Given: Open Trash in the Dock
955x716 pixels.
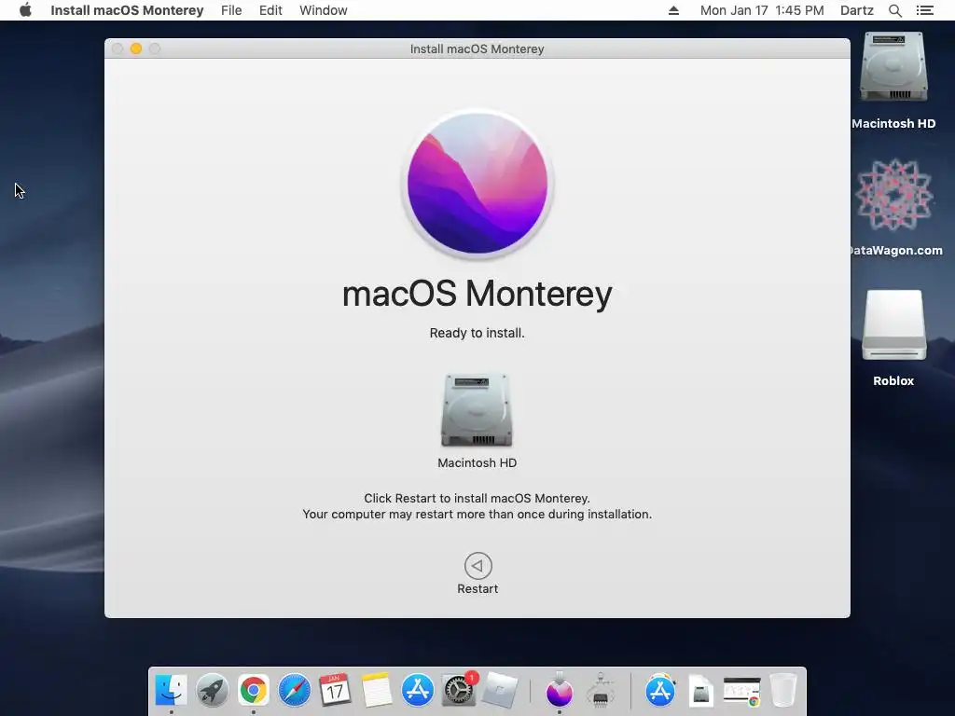Looking at the screenshot, I should click(783, 691).
